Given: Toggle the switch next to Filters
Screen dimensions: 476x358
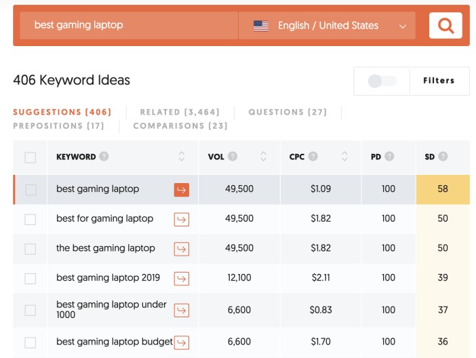Looking at the screenshot, I should coord(382,81).
